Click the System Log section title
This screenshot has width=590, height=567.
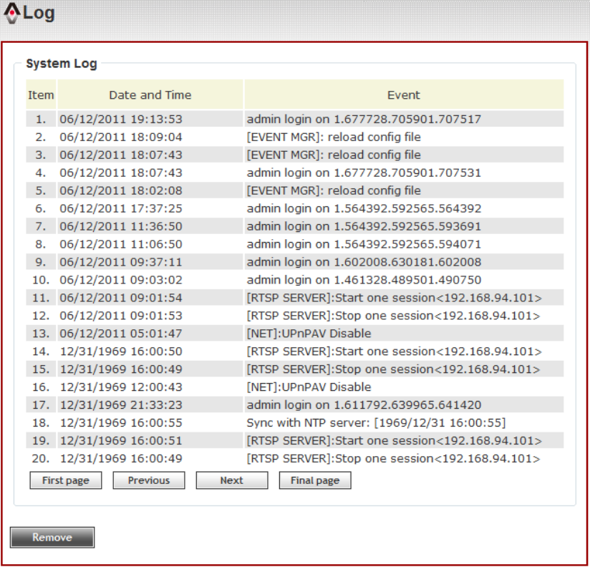pyautogui.click(x=62, y=64)
